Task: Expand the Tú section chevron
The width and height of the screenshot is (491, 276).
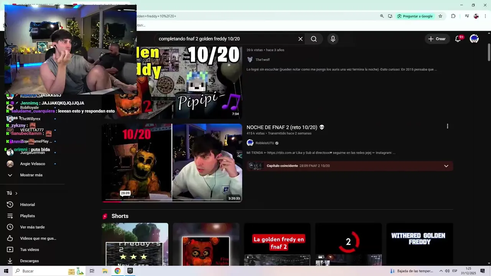Action: pyautogui.click(x=16, y=193)
